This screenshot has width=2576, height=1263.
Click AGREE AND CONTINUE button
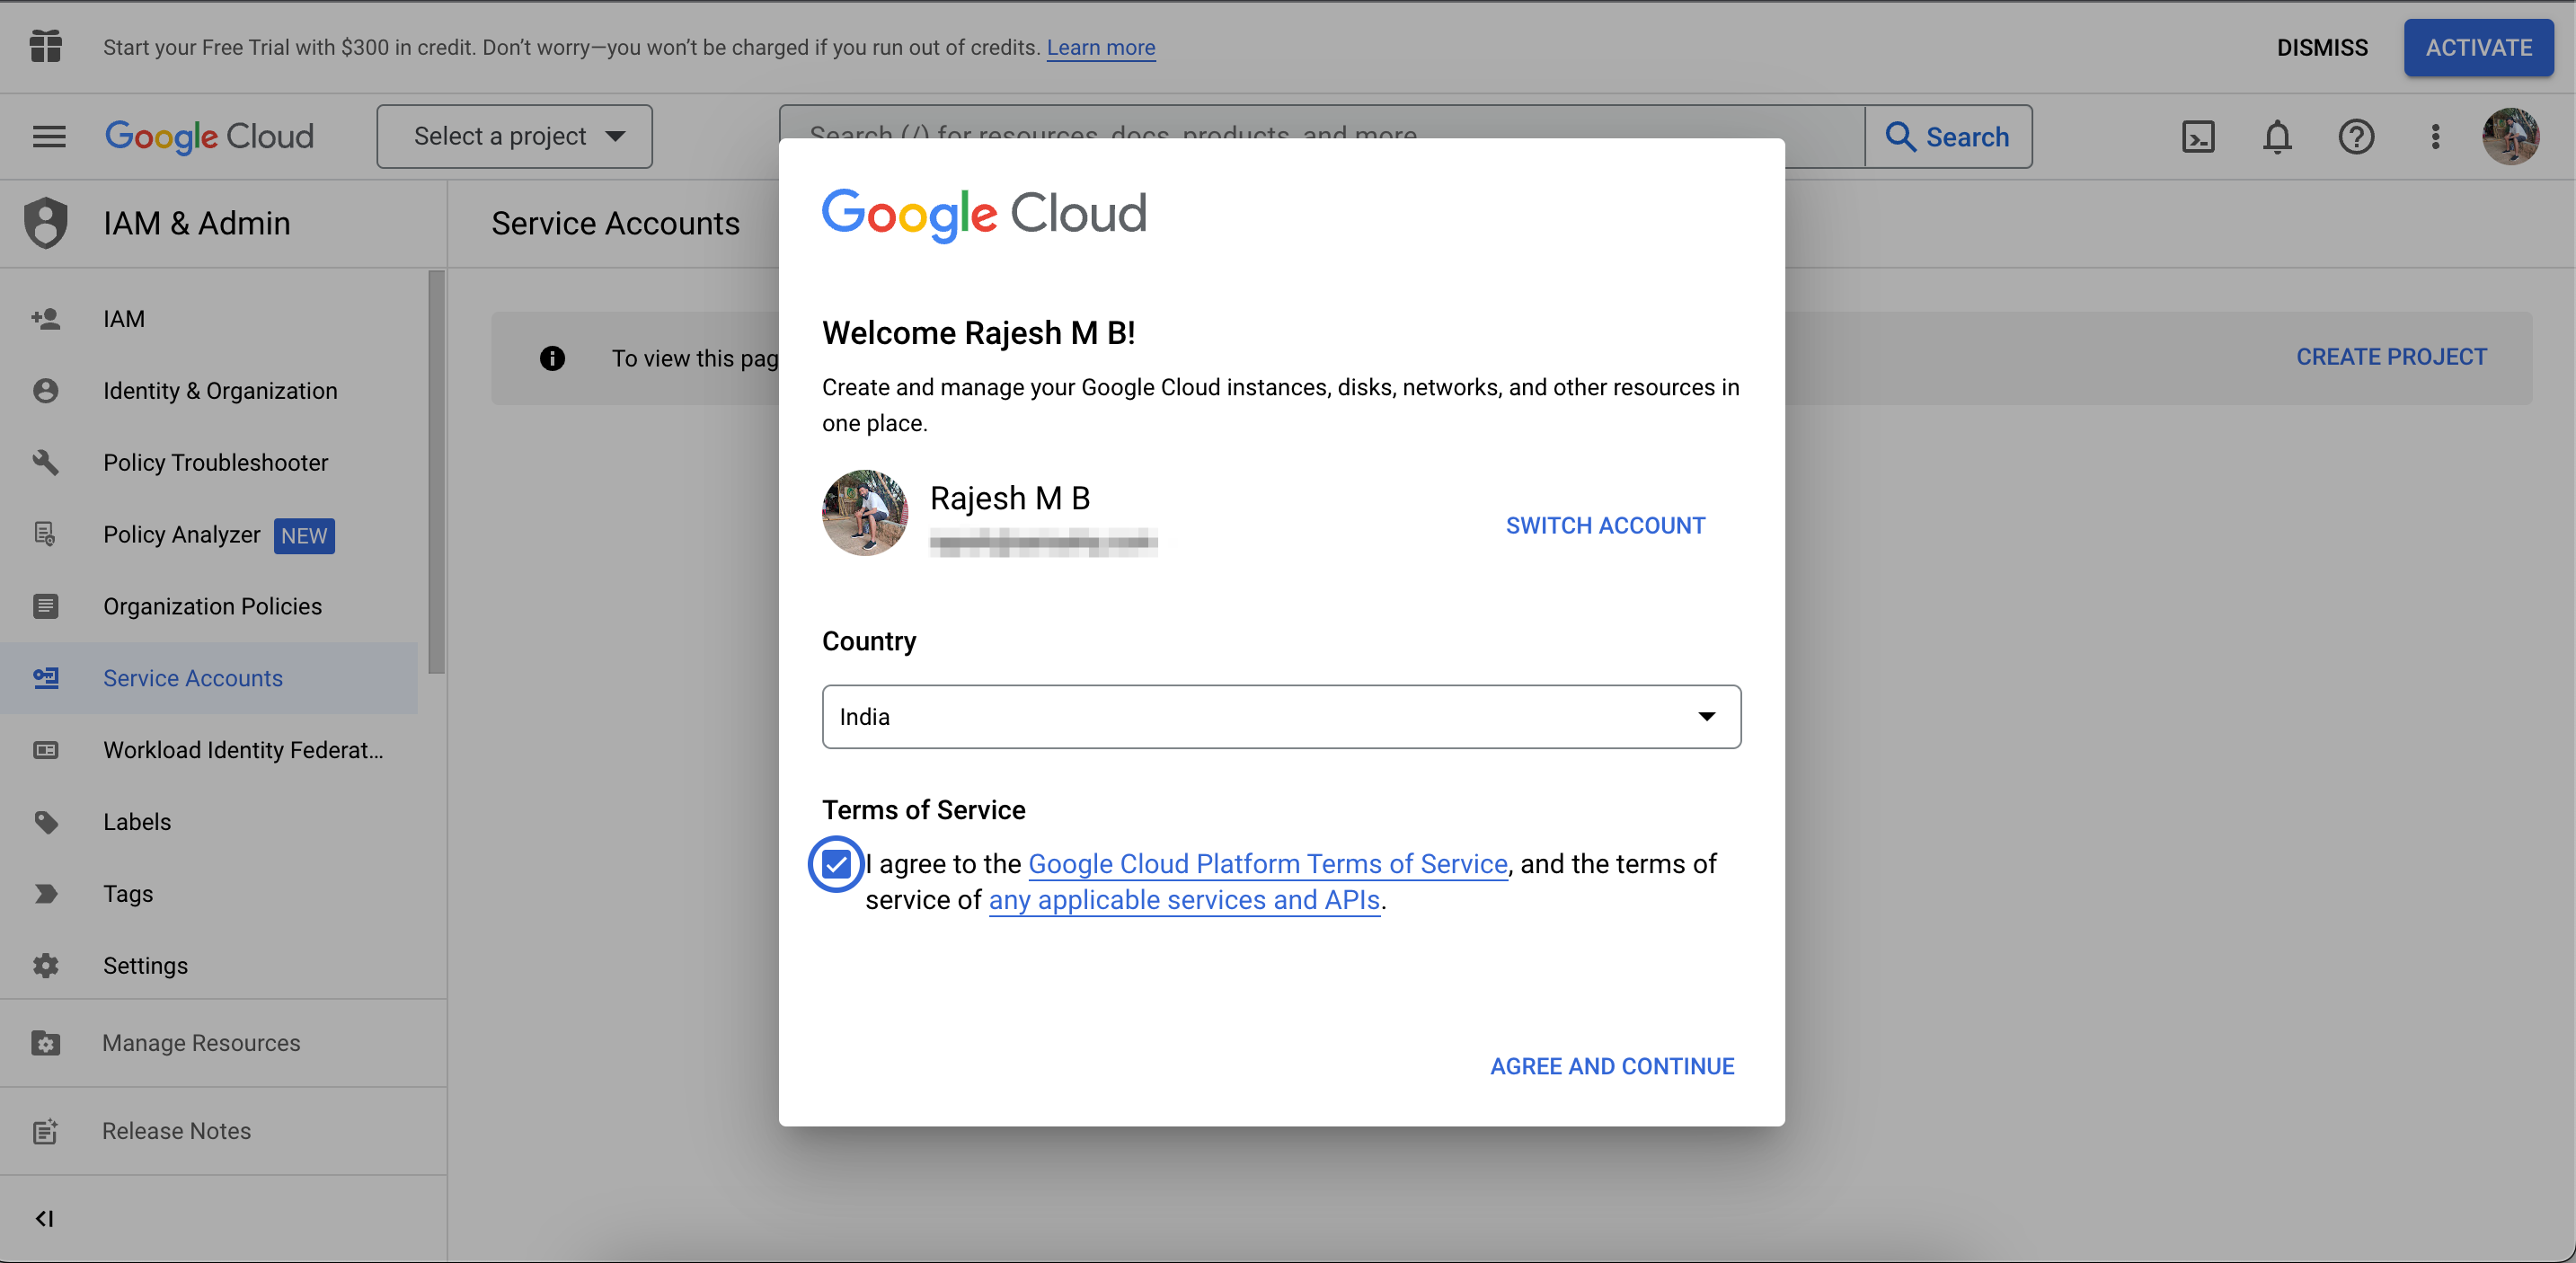tap(1612, 1067)
